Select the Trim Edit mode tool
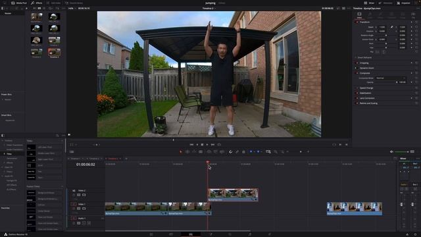The image size is (421, 237). coord(187,152)
